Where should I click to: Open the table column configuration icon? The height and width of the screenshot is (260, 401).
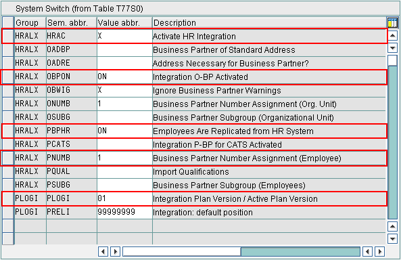393,22
